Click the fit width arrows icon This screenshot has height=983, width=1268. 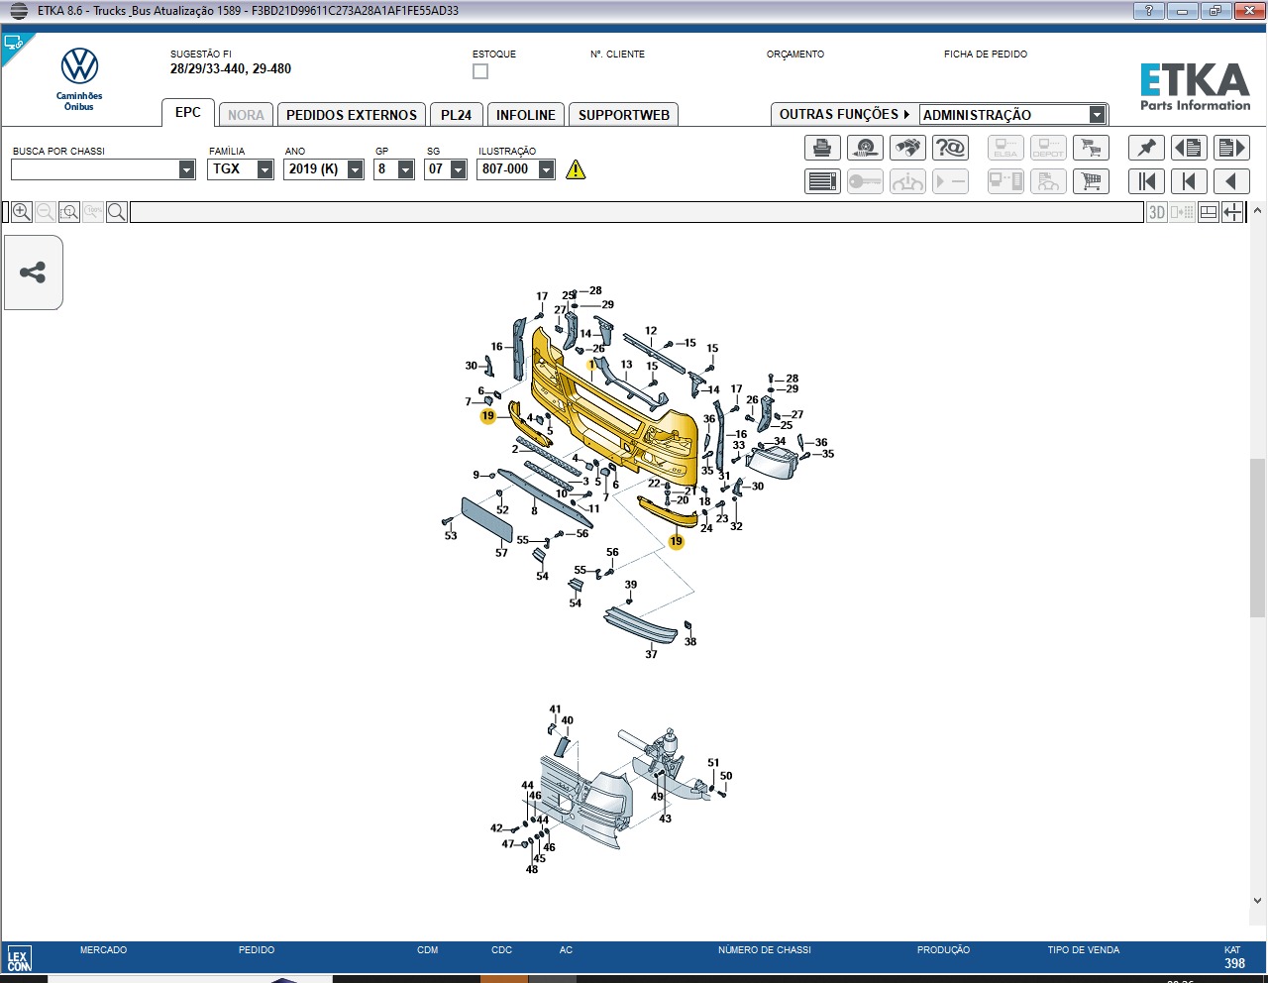(x=1232, y=212)
